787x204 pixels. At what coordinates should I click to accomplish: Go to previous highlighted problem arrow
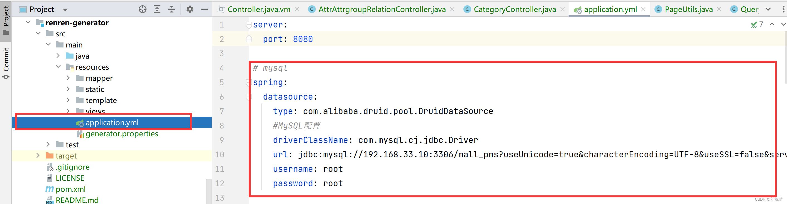pos(772,24)
